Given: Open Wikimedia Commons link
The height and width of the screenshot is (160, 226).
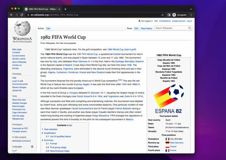Looking at the screenshot, I should (x=21, y=141).
